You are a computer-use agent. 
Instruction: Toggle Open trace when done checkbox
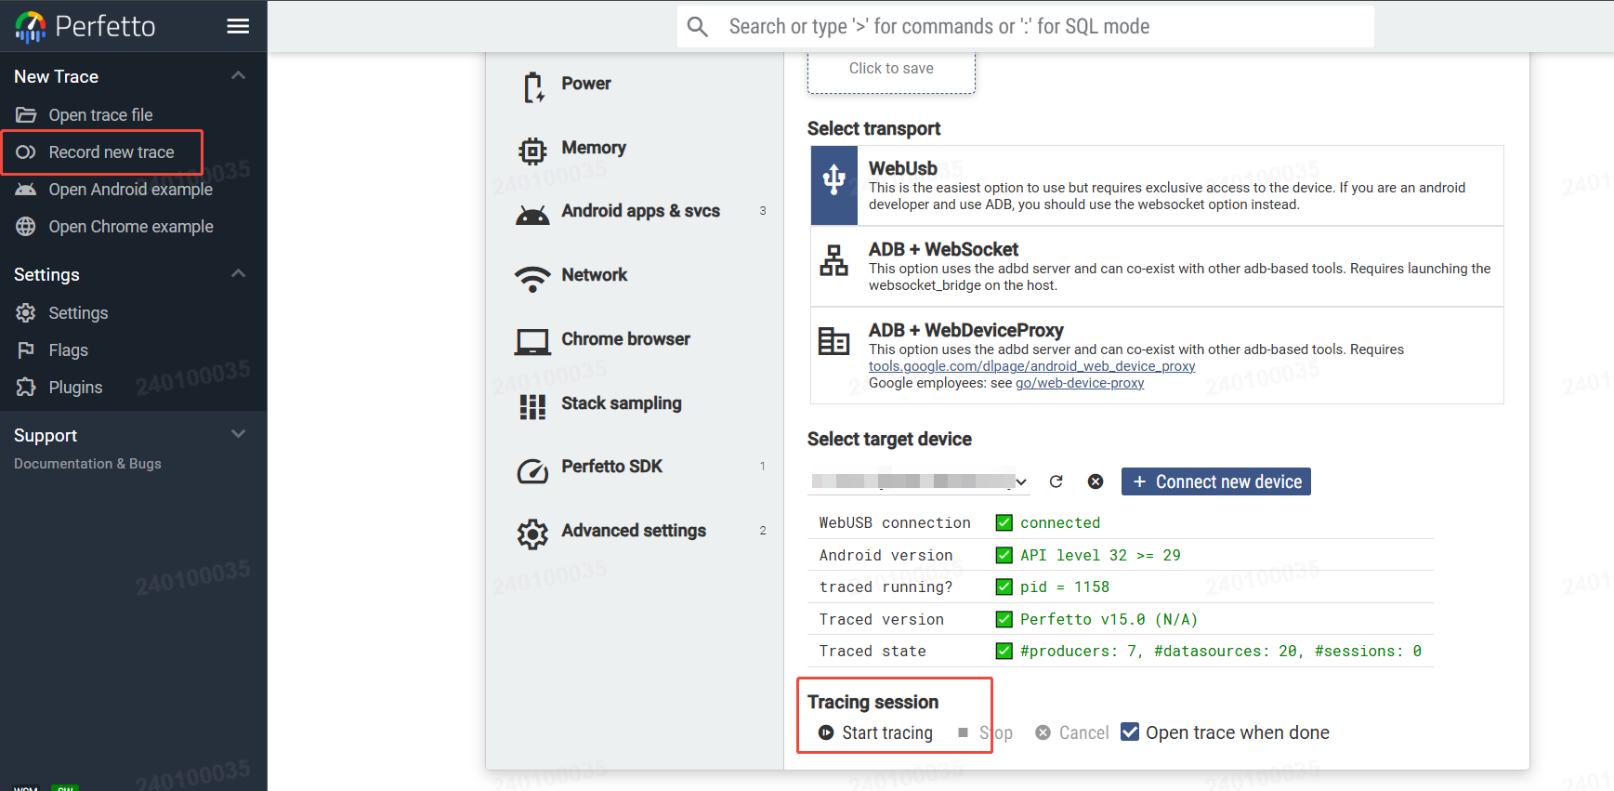tap(1130, 732)
